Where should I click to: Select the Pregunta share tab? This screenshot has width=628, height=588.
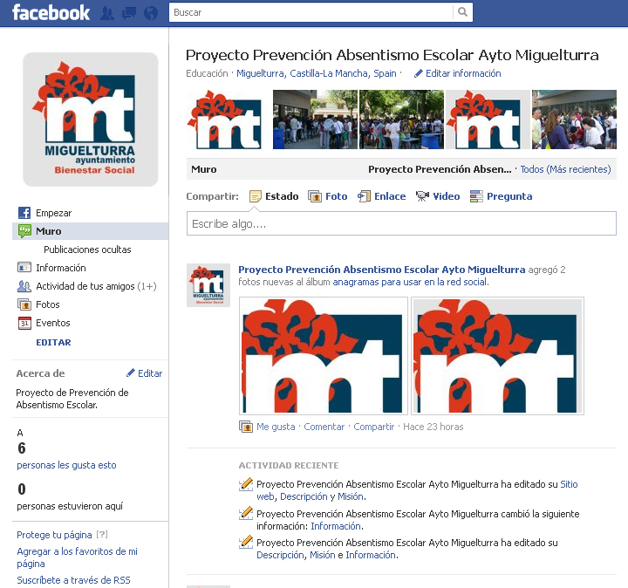click(501, 196)
